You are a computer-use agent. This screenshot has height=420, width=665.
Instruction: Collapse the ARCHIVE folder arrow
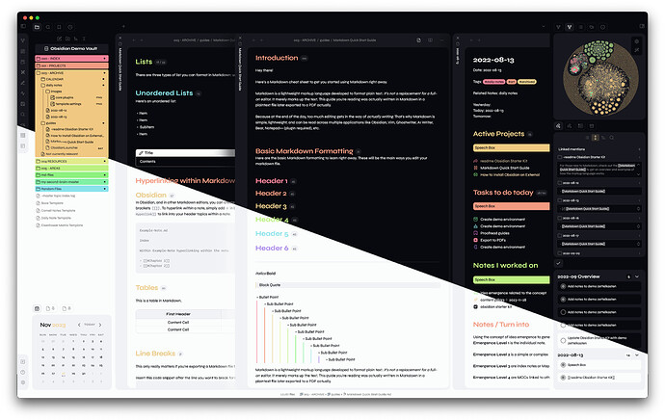(104, 73)
